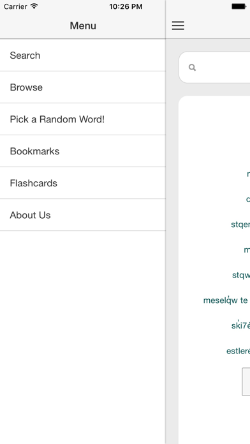Open the Browse menu item
The height and width of the screenshot is (444, 250).
(x=83, y=87)
